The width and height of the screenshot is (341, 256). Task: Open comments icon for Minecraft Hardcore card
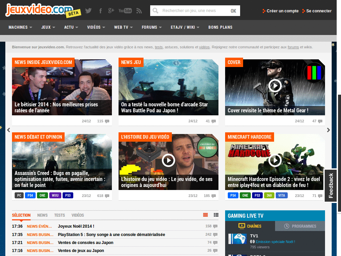[320, 196]
